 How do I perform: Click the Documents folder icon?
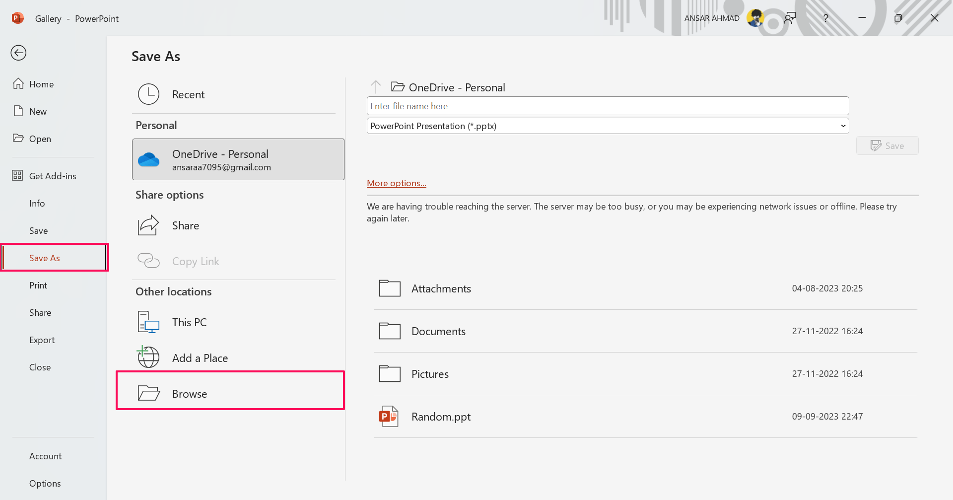pos(390,331)
